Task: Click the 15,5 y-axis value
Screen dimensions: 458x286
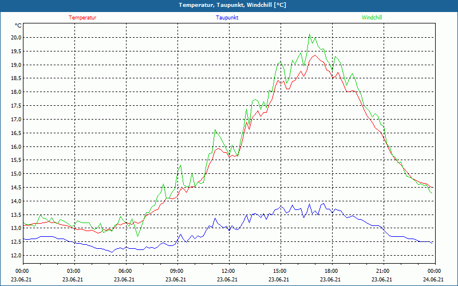Action: (x=17, y=160)
